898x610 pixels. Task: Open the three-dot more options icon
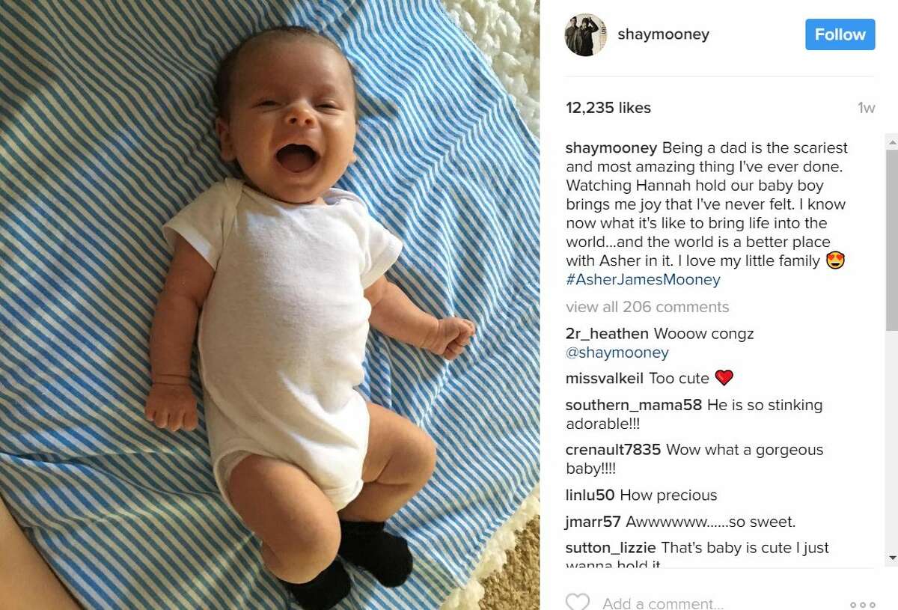tap(862, 604)
